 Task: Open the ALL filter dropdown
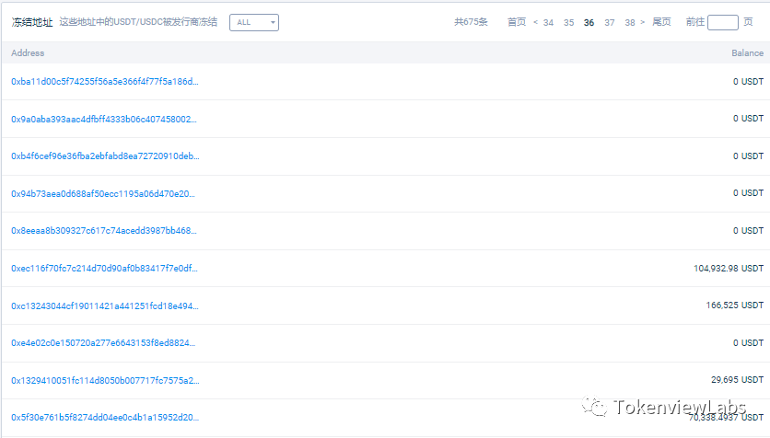tap(253, 22)
